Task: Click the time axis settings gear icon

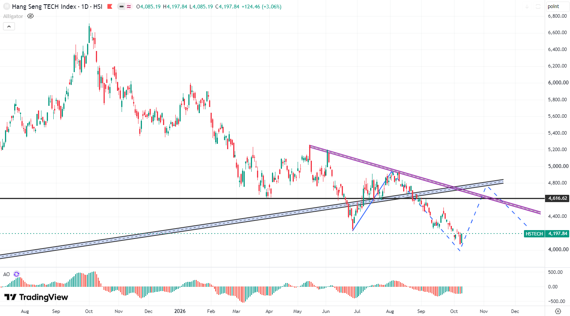Action: [558, 311]
